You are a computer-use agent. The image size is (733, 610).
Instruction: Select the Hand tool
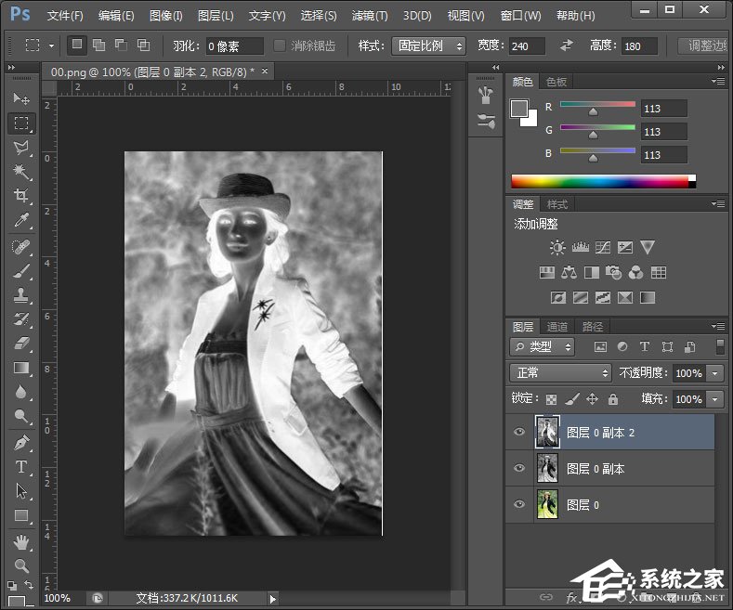tap(21, 540)
